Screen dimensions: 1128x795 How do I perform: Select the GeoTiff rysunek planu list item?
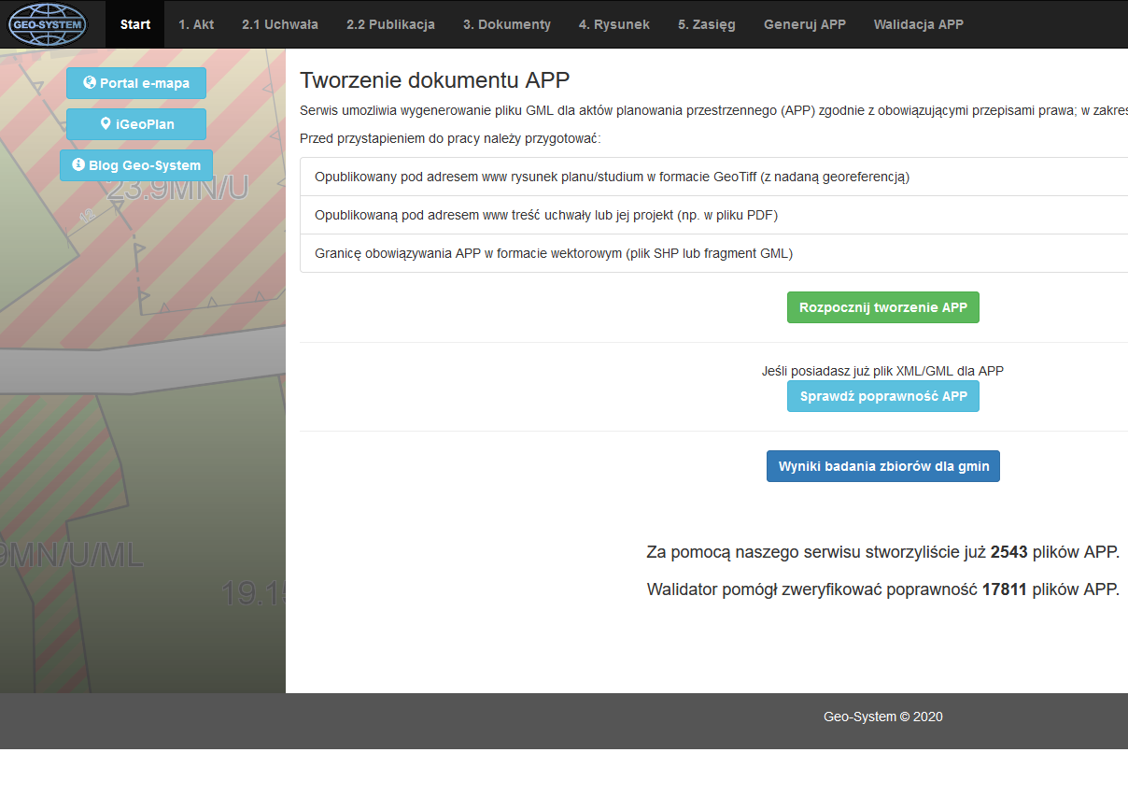tap(612, 177)
